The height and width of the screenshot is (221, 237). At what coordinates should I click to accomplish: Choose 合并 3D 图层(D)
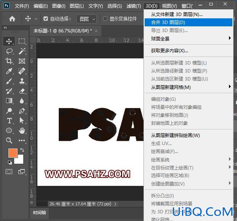click(x=189, y=23)
